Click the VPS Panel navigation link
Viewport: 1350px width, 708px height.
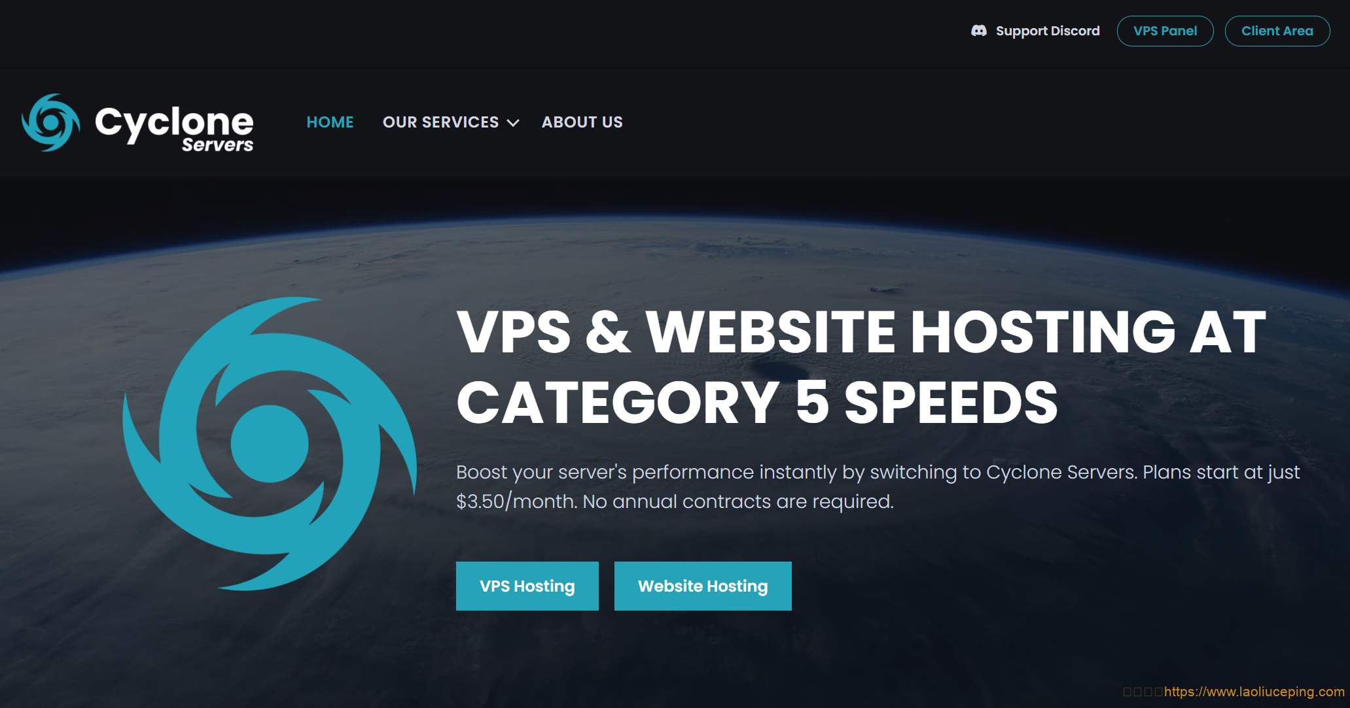point(1167,32)
